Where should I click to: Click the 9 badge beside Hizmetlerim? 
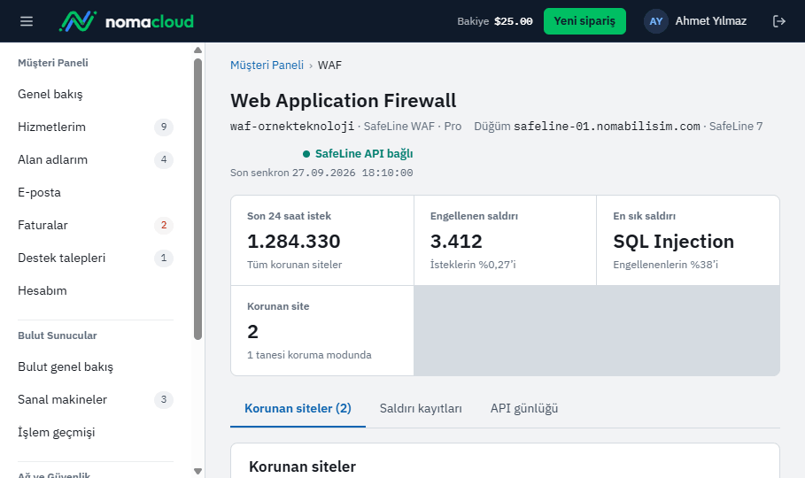click(164, 127)
